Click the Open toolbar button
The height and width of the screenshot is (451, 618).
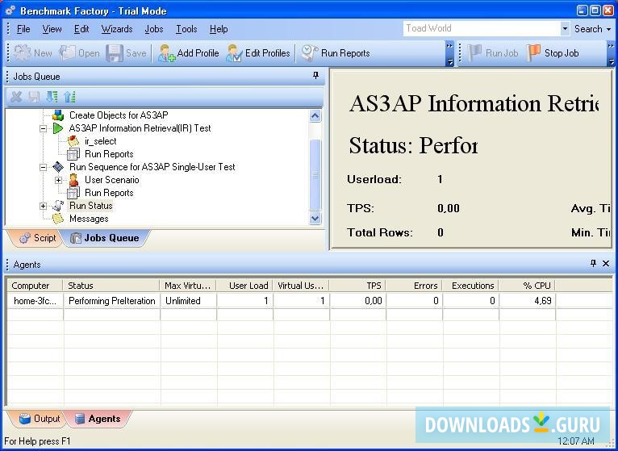[79, 52]
